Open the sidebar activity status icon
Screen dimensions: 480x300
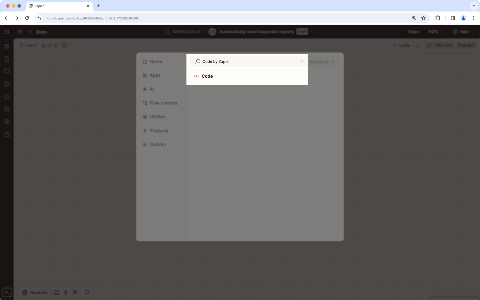pyautogui.click(x=7, y=109)
